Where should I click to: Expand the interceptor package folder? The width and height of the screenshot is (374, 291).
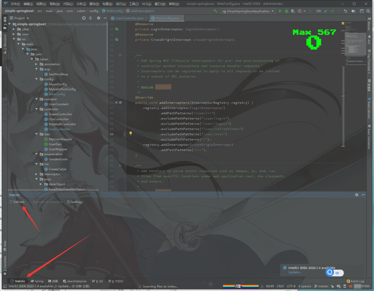click(36, 174)
